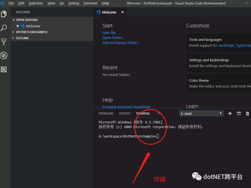Open the Tools and languages card
The width and height of the screenshot is (251, 188).
point(219,43)
